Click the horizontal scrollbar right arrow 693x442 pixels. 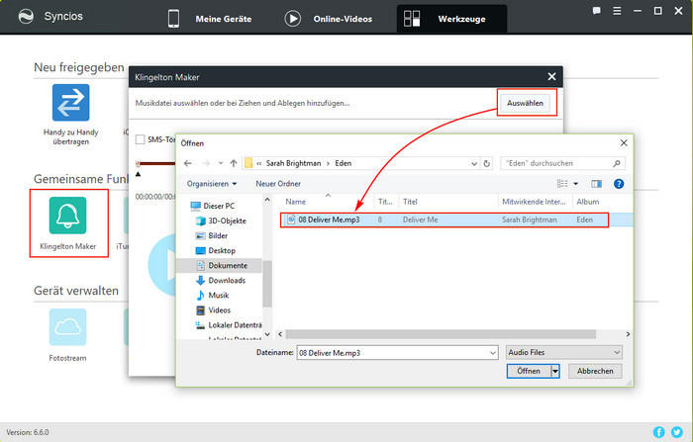628,334
